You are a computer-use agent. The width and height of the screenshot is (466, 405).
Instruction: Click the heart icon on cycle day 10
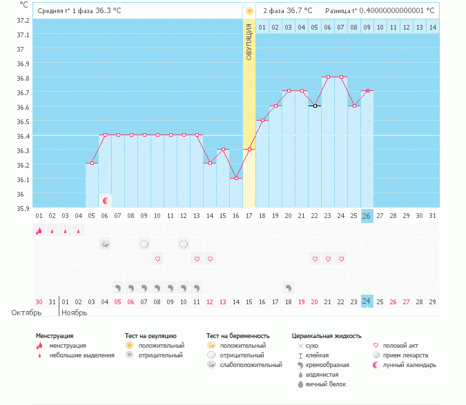coord(157,259)
